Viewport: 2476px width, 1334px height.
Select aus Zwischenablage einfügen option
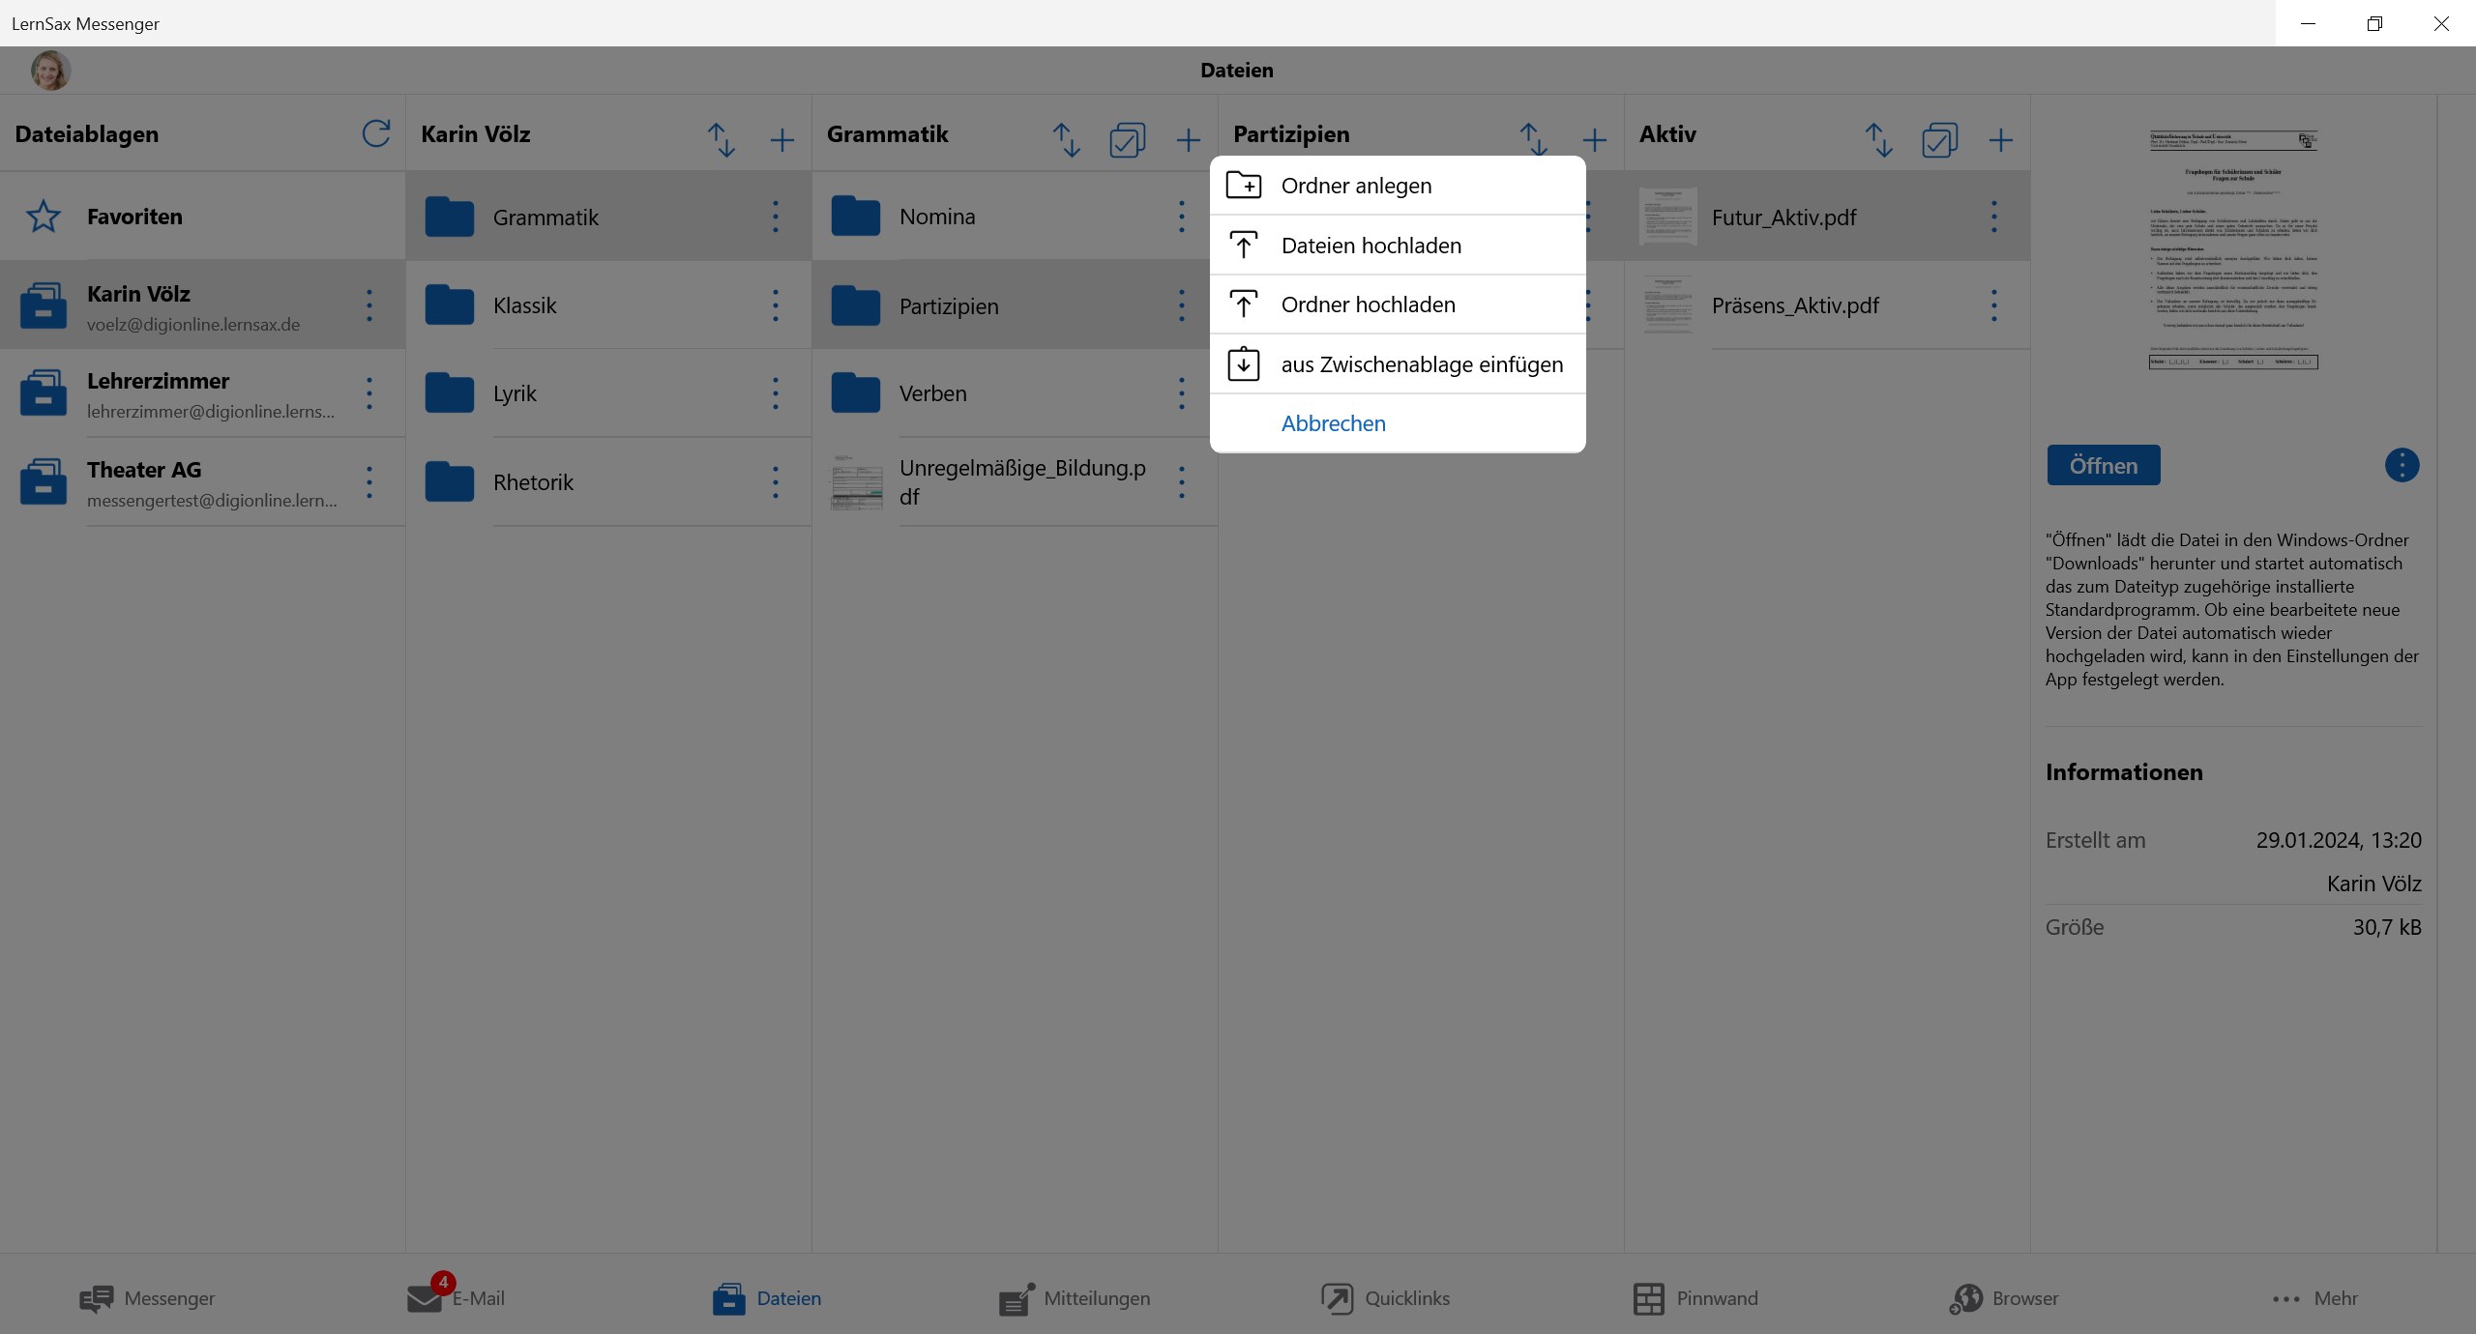(x=1421, y=364)
